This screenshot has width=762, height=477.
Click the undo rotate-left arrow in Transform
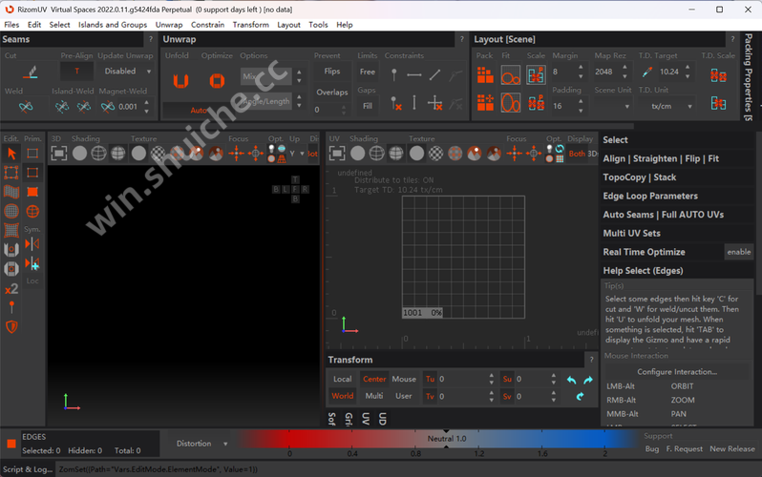point(571,380)
